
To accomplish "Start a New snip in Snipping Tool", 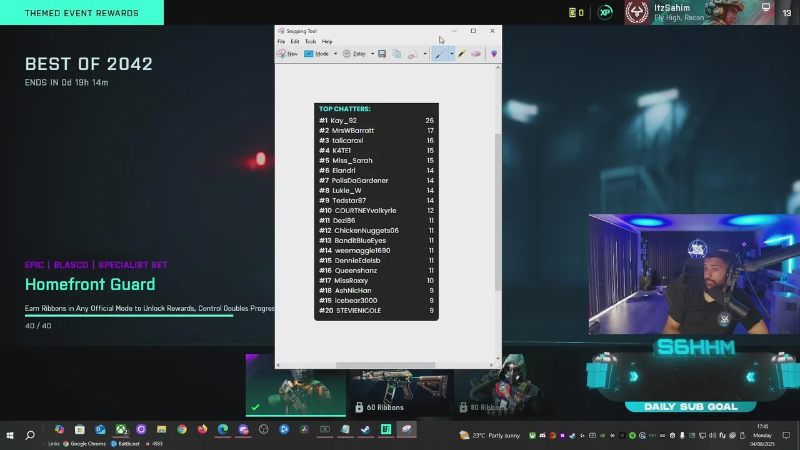I will click(287, 54).
